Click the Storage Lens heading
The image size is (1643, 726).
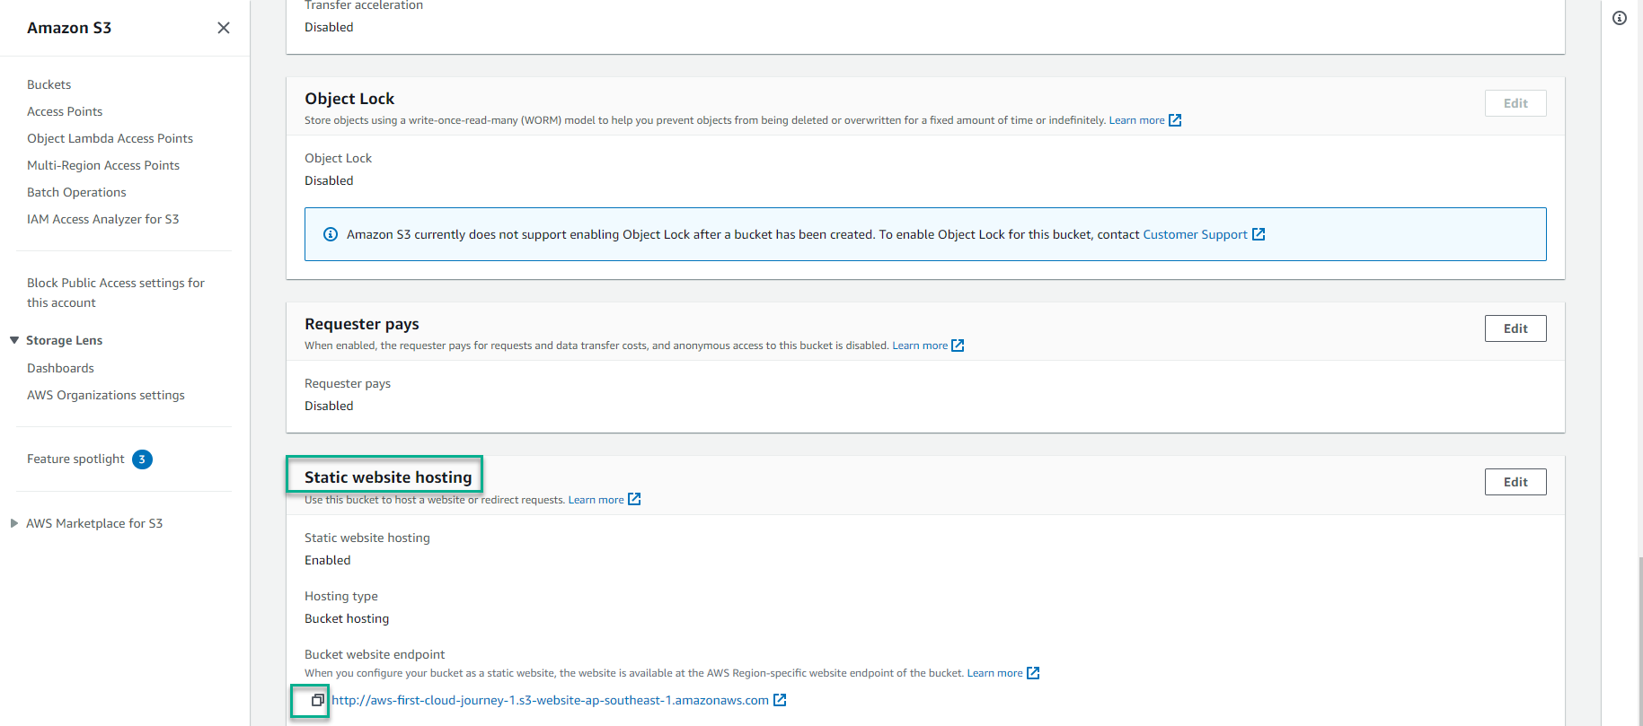point(64,340)
